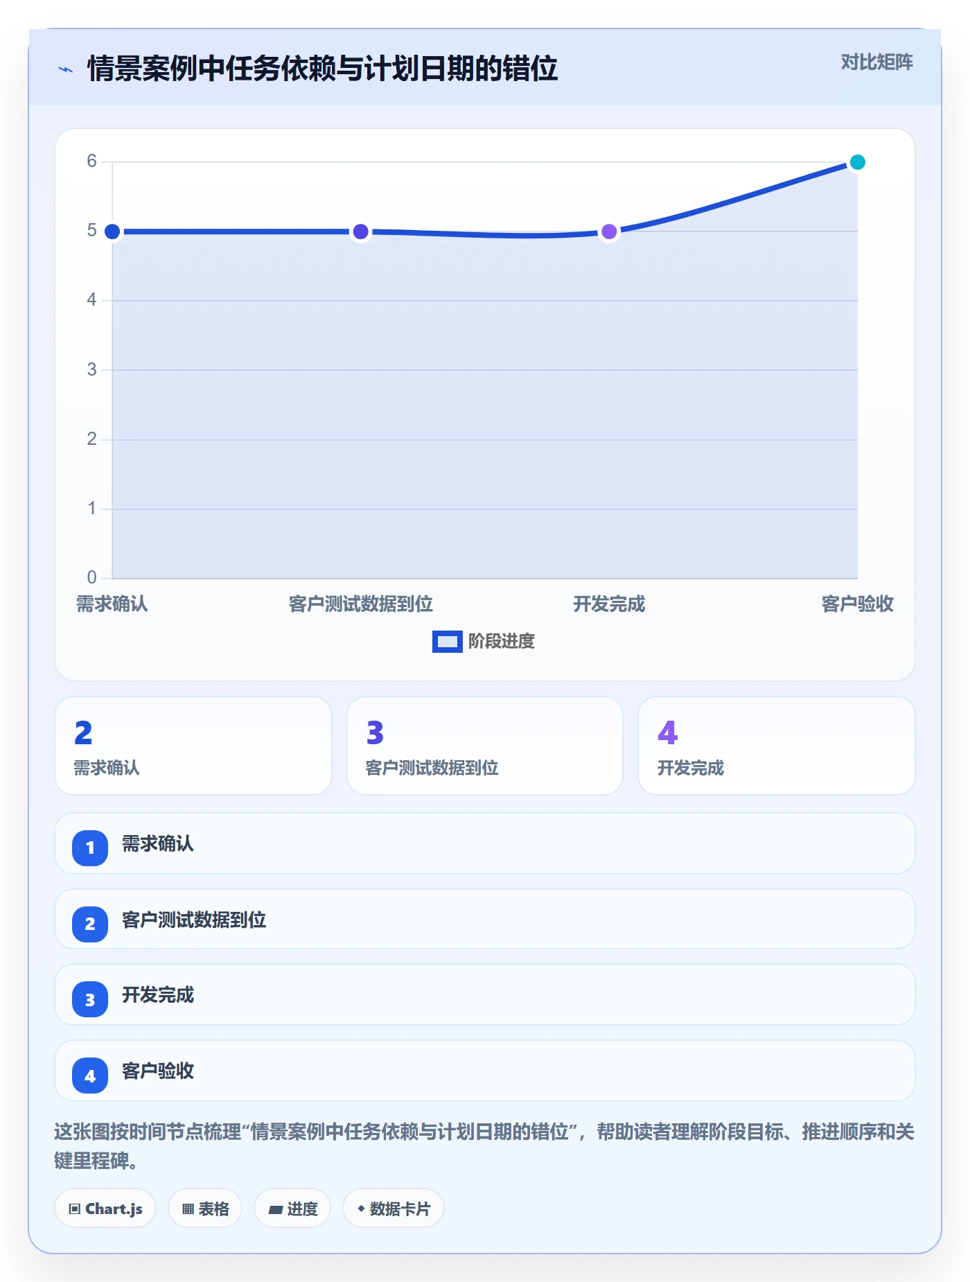Click the purple data point above 开发完成

609,231
